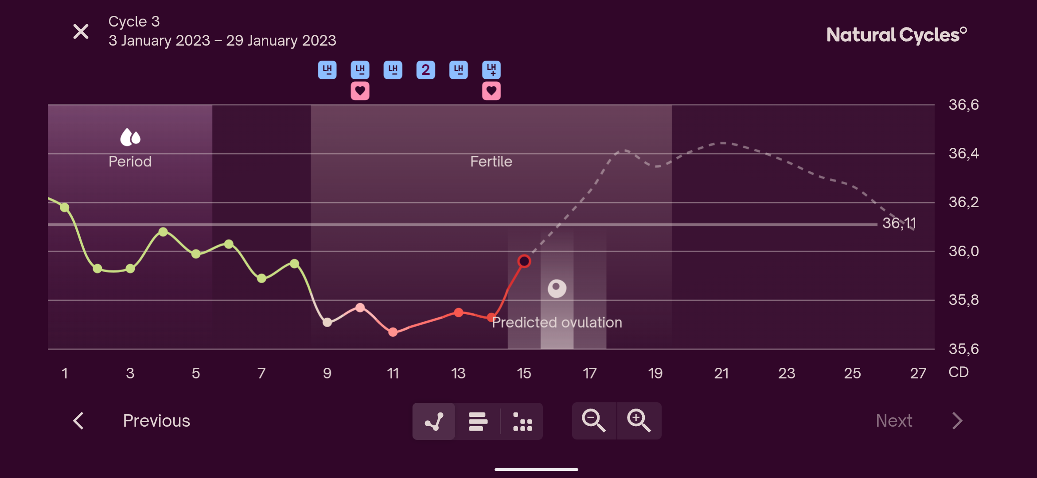Tap the Next cycle label
The height and width of the screenshot is (478, 1037).
[894, 421]
